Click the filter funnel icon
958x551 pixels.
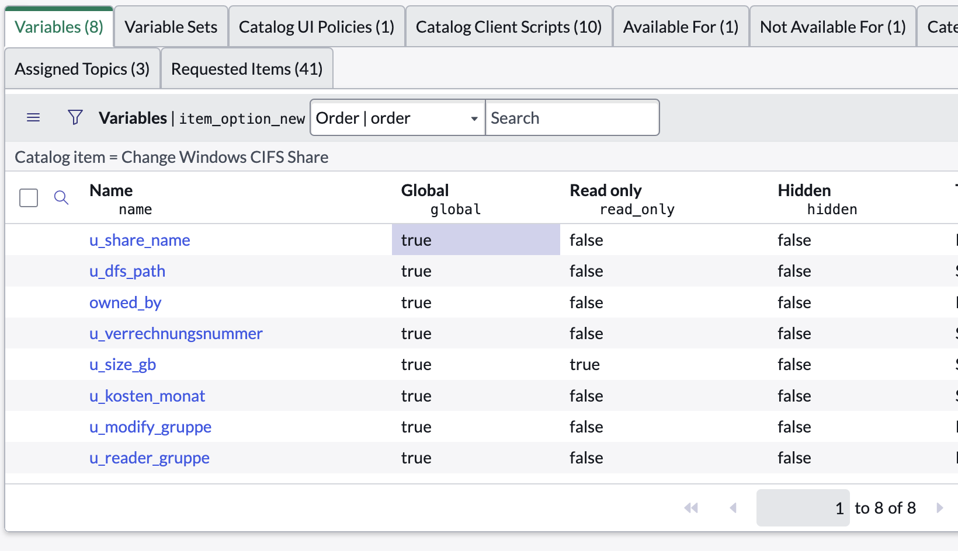75,117
